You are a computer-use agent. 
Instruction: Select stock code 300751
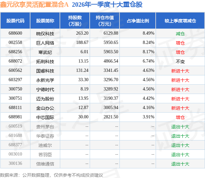tap(15, 98)
